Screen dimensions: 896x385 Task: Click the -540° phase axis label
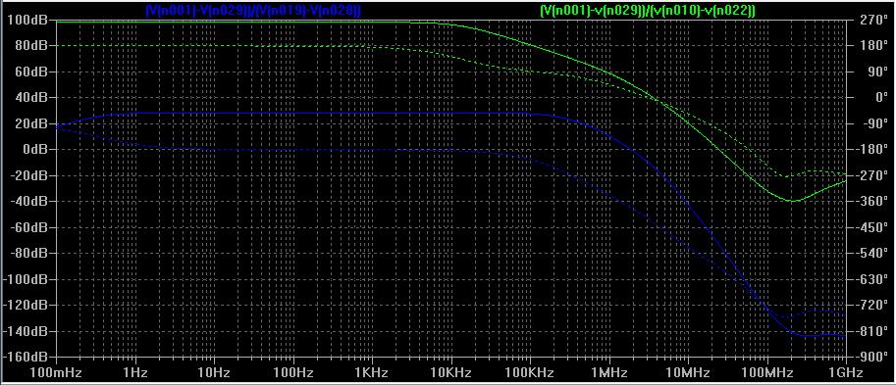coord(870,253)
